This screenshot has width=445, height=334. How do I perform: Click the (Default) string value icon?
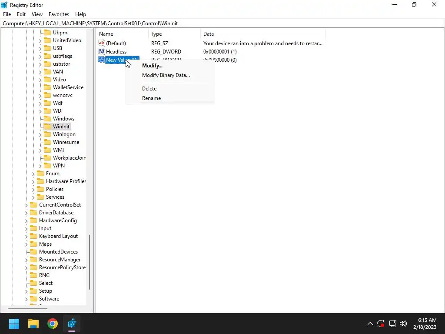coord(102,43)
